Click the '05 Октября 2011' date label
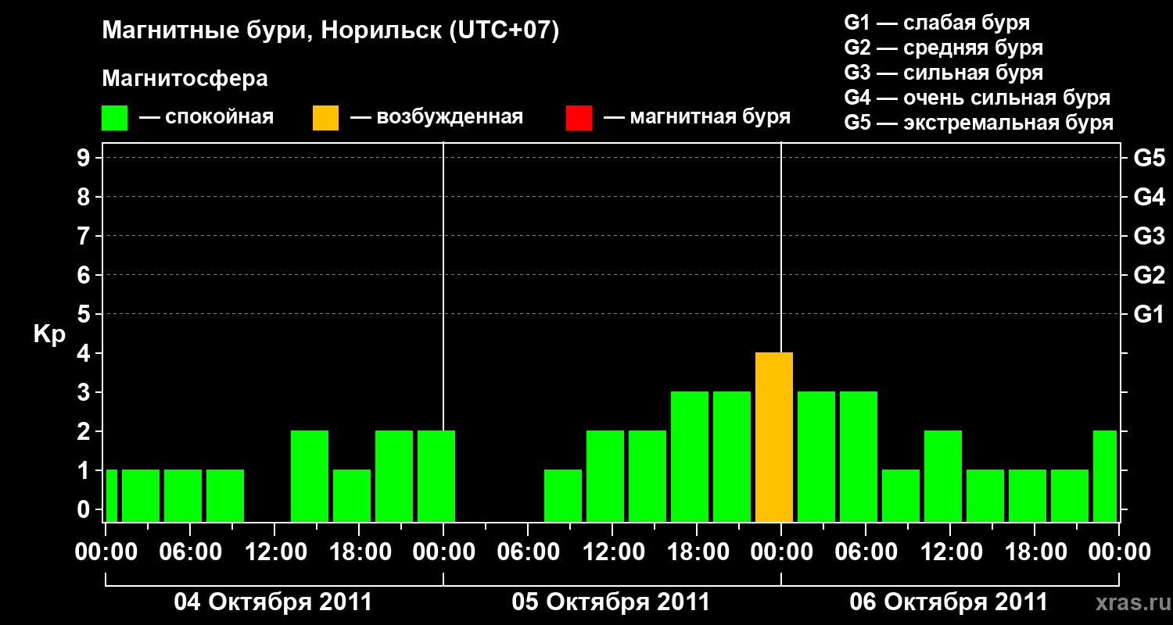Screen dimensions: 1173x625 (x=611, y=602)
